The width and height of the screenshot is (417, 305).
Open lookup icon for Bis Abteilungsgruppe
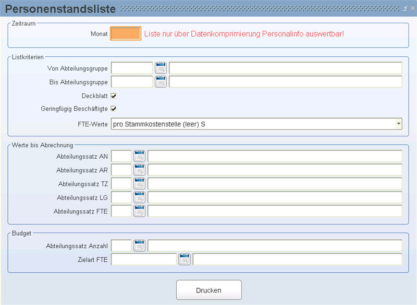coord(161,82)
